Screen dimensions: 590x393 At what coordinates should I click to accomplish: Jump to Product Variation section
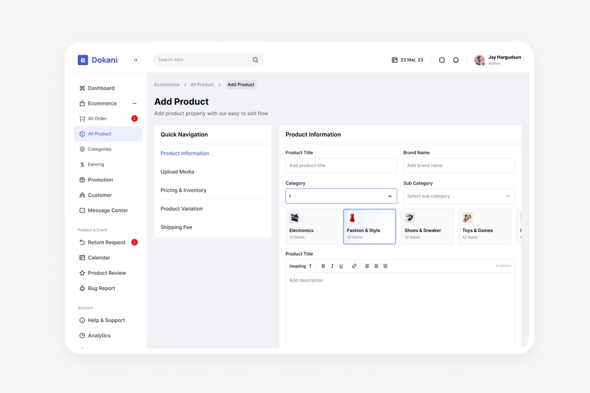[x=181, y=208]
